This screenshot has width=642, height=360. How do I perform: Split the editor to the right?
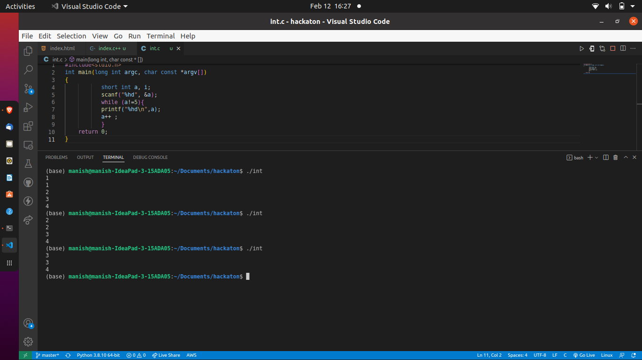(623, 48)
